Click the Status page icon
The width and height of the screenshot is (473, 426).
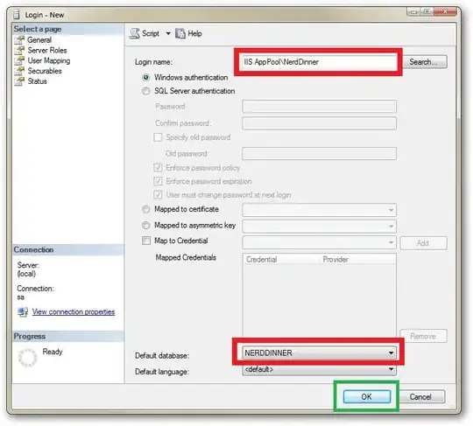[x=19, y=81]
